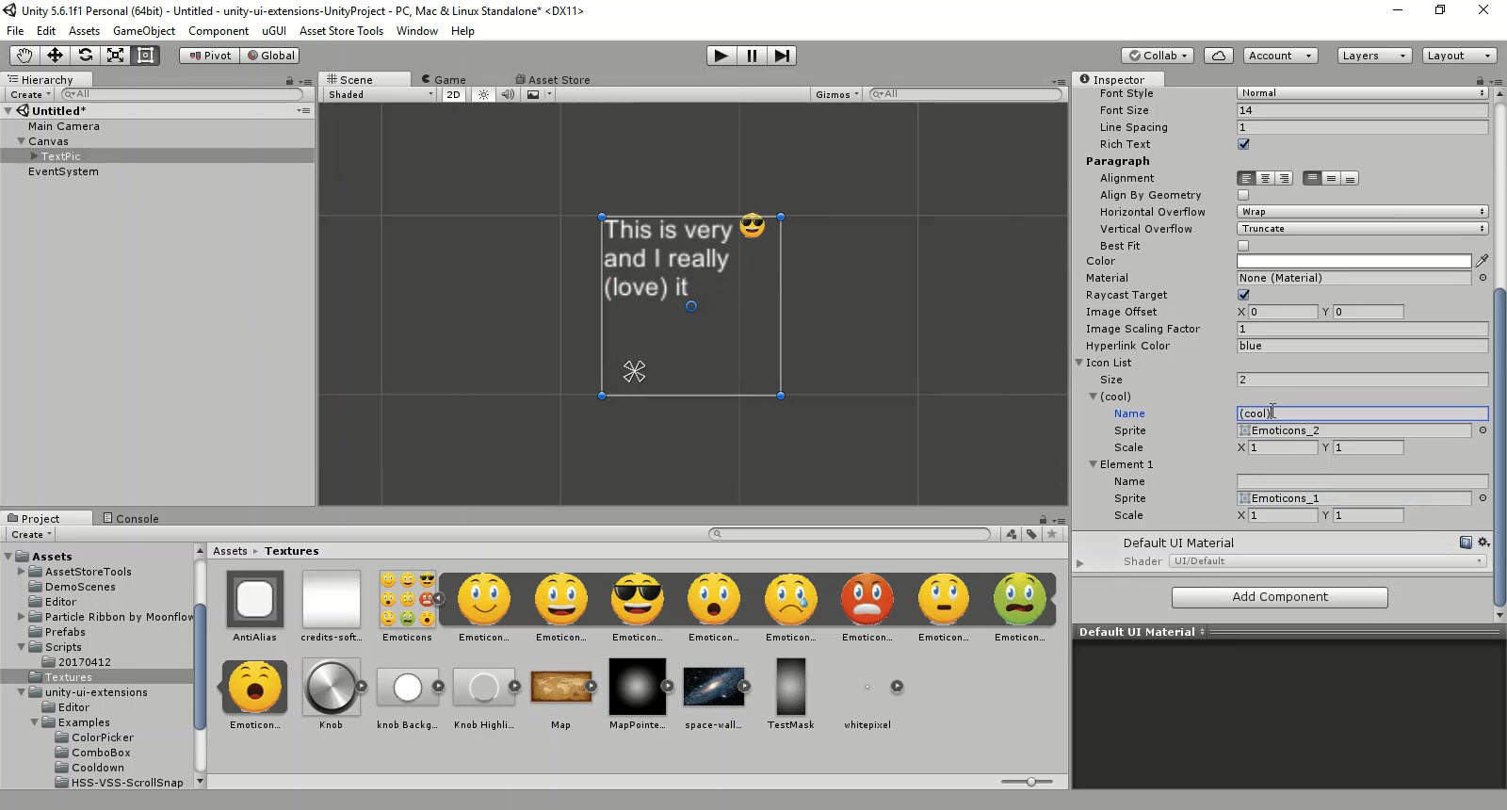Open the Gizmos dropdown
The height and width of the screenshot is (810, 1507).
pos(837,94)
